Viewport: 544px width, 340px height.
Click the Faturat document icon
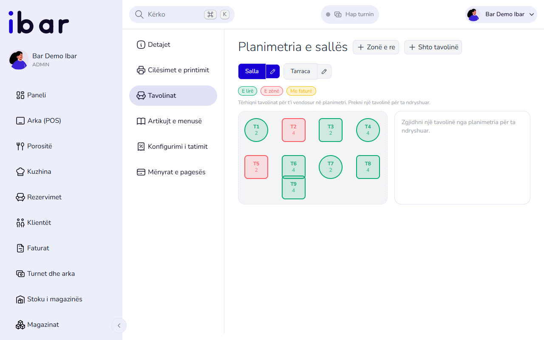click(x=20, y=248)
